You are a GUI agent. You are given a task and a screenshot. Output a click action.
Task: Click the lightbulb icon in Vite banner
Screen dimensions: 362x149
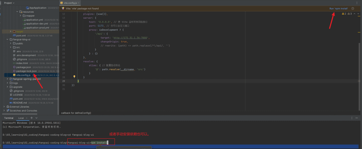(63, 8)
